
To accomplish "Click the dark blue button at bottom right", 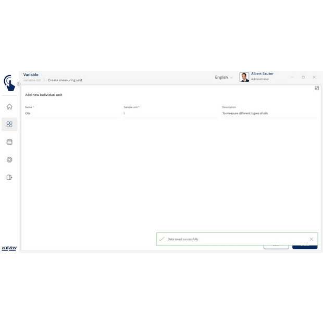I will coord(305,246).
